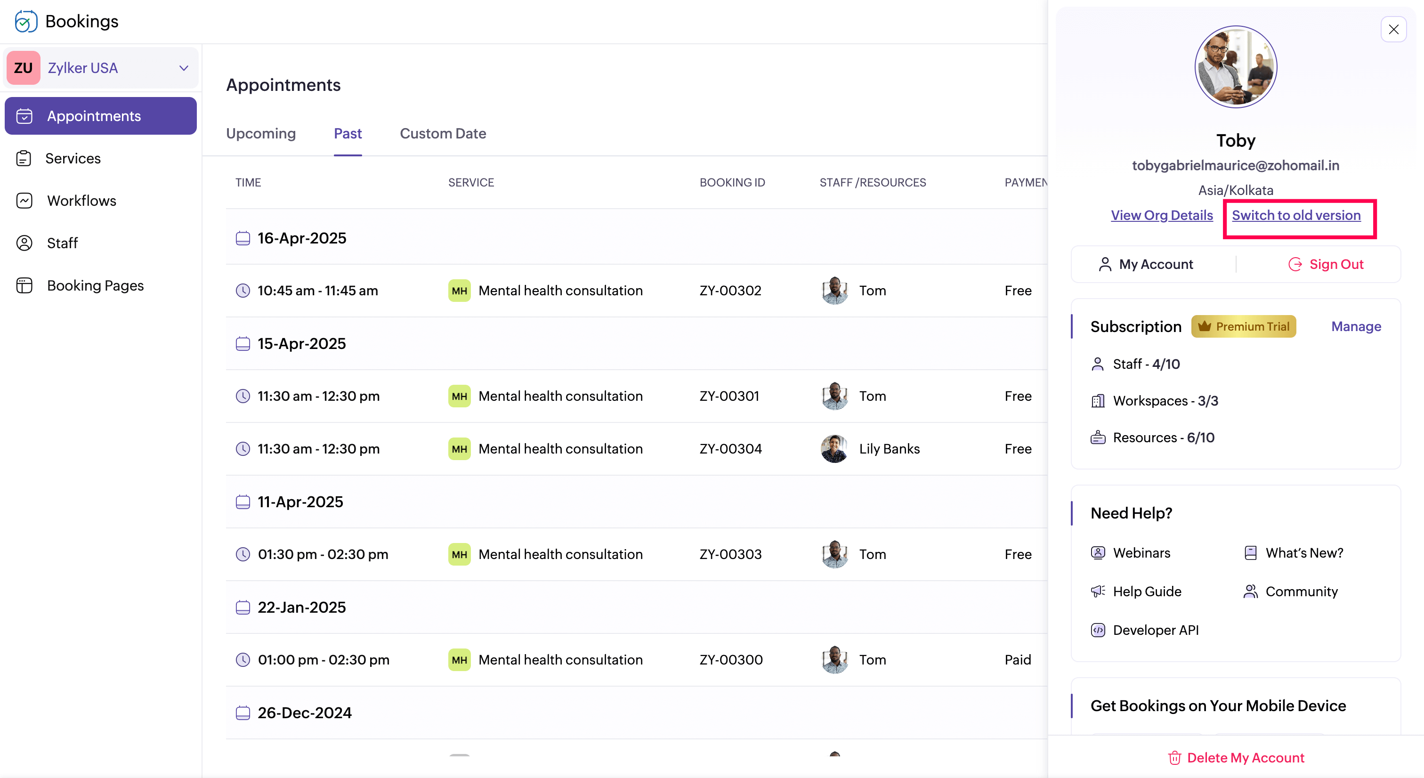Open My Account settings

point(1145,264)
